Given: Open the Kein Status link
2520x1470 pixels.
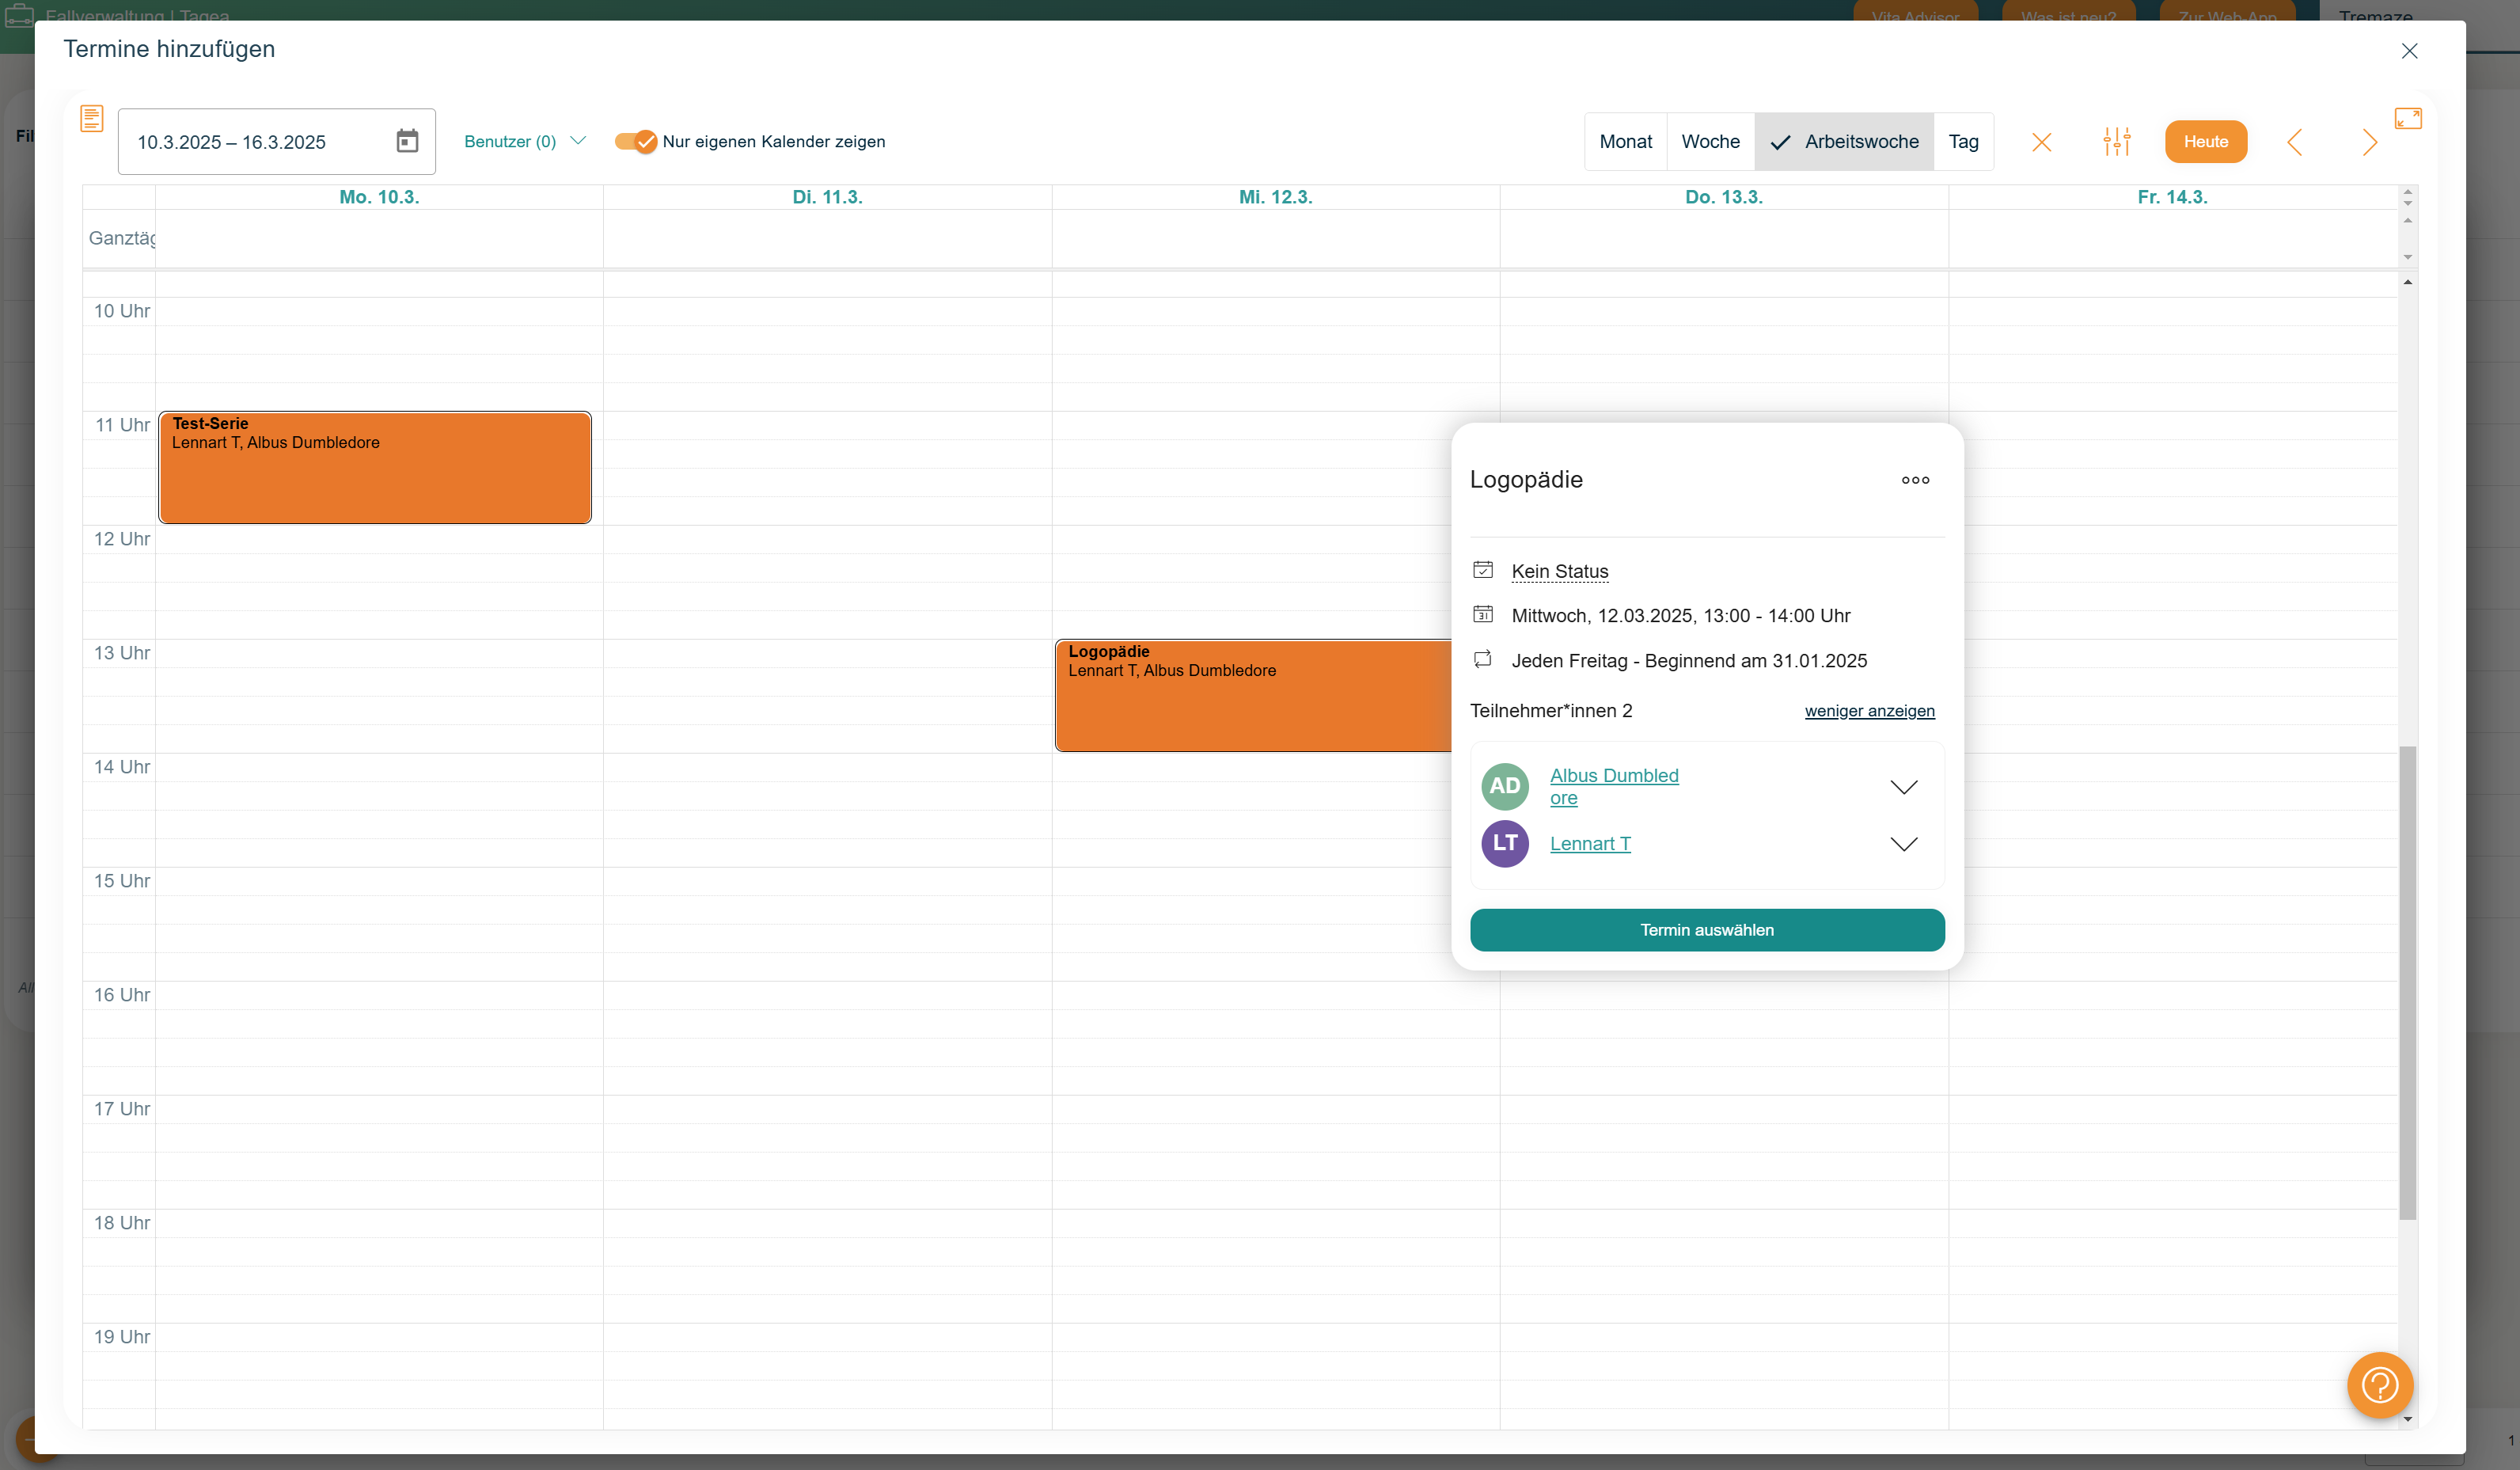Looking at the screenshot, I should point(1559,571).
